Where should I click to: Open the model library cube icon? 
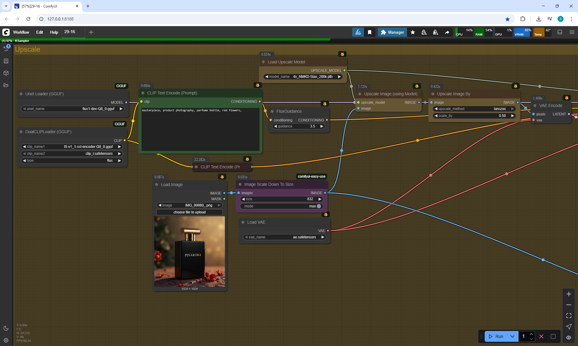pos(6,73)
